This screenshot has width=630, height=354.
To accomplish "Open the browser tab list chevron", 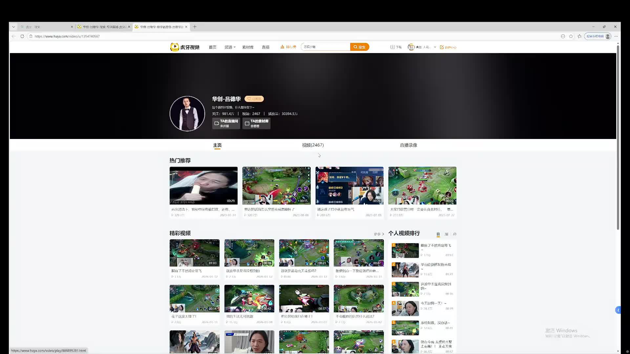I will [13, 27].
